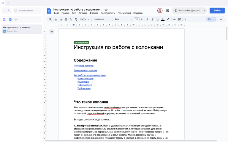Screen dimensions: 228x142
Task: Follow the Коммуникация link
Action: 85,78
